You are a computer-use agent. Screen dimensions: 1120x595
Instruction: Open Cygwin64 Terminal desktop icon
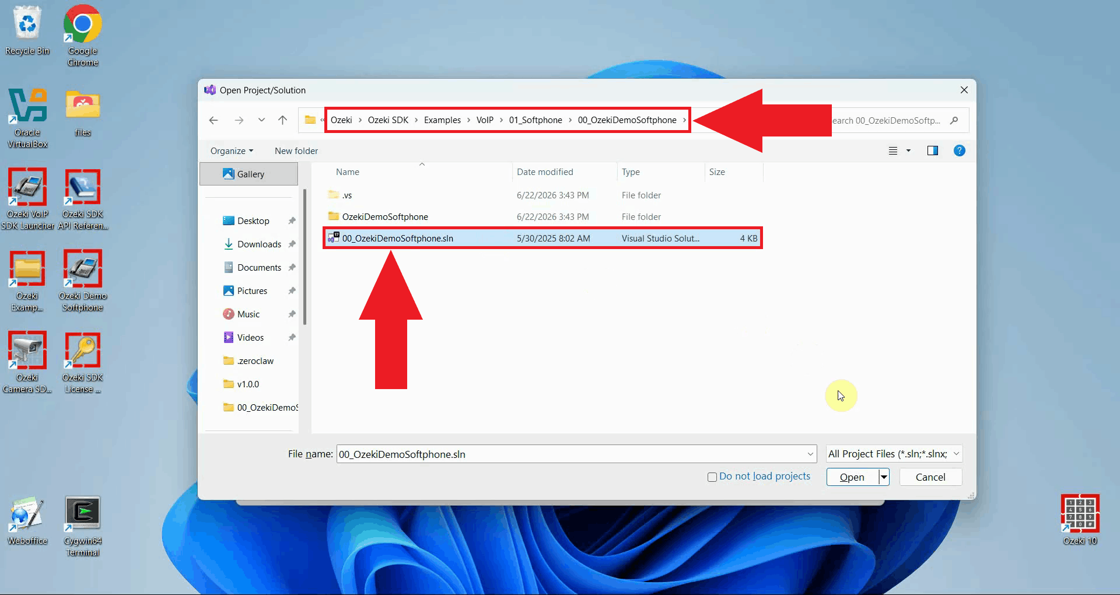(83, 526)
